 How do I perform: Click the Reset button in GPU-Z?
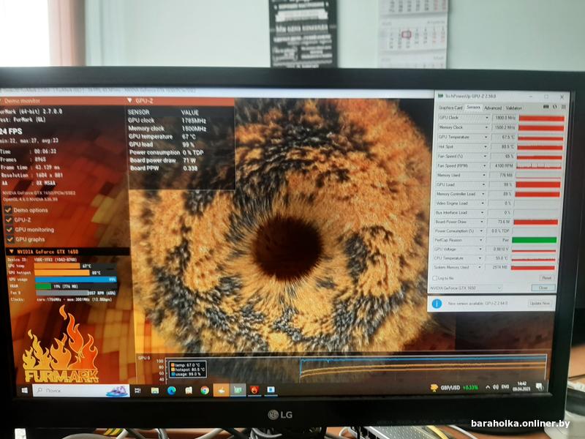[546, 278]
